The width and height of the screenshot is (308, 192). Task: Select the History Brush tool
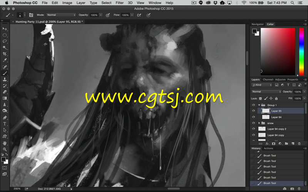pos(5,86)
